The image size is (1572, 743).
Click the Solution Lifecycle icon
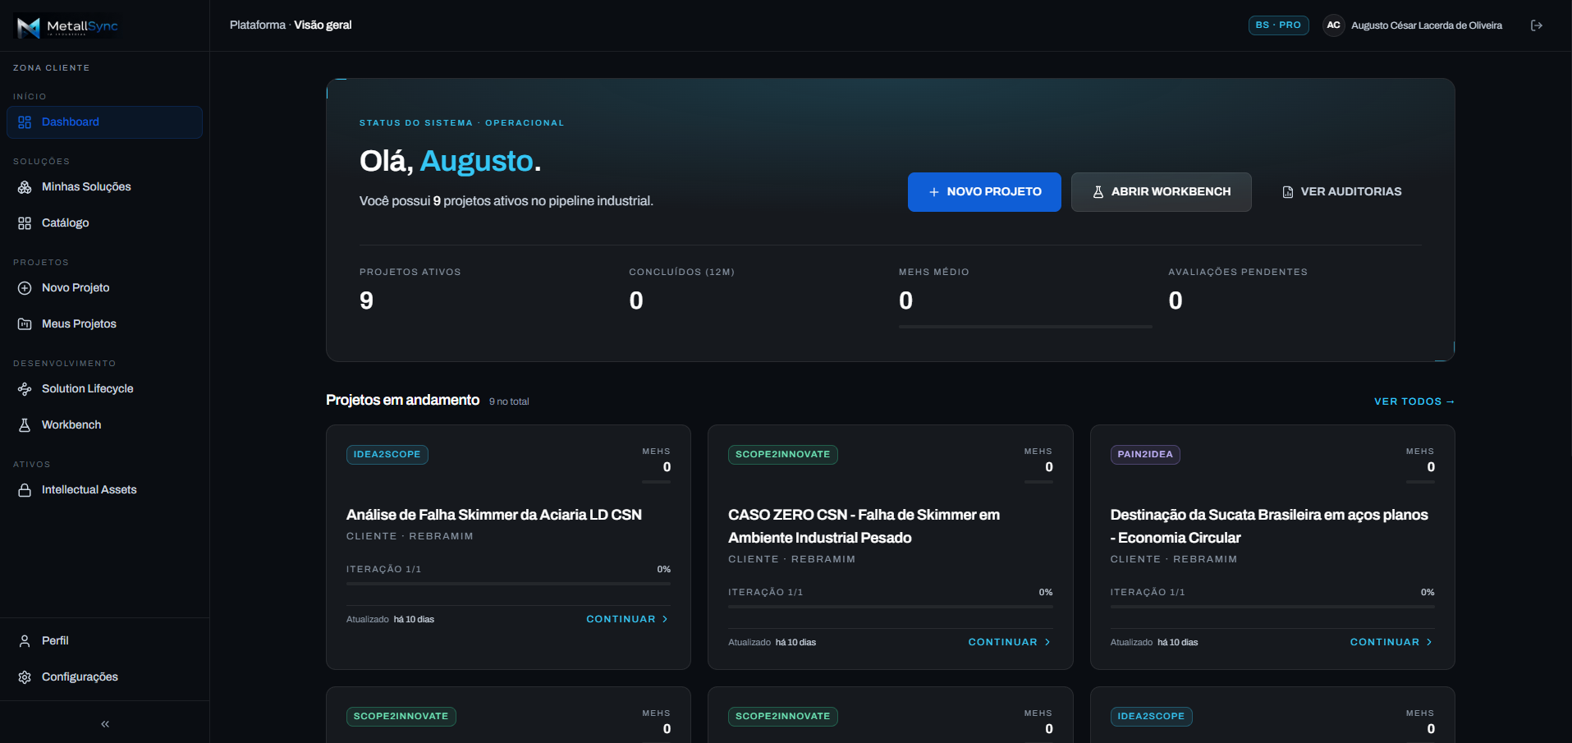click(x=25, y=389)
